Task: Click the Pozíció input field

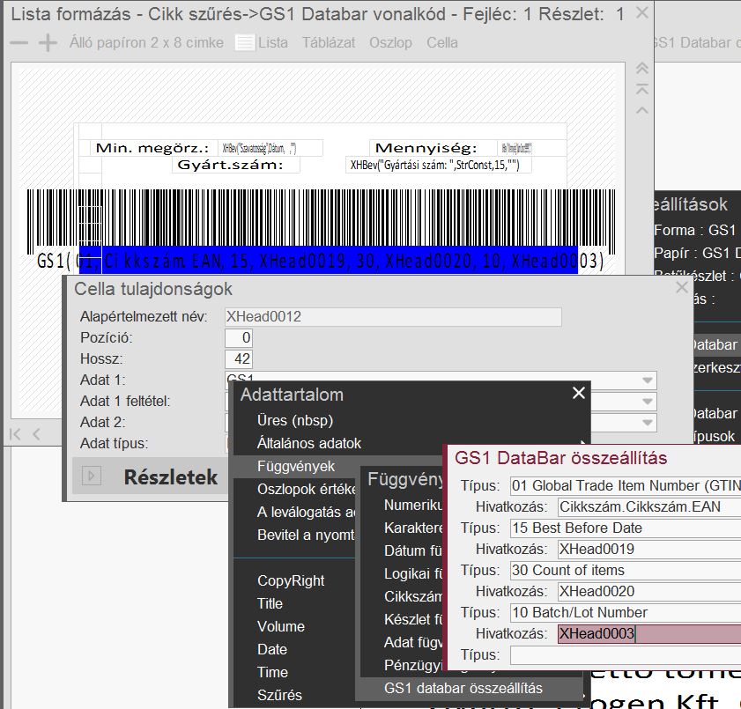Action: coord(238,338)
